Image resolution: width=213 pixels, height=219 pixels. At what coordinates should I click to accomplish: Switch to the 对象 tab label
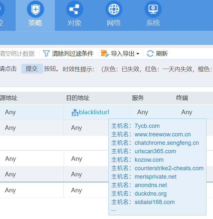(74, 23)
